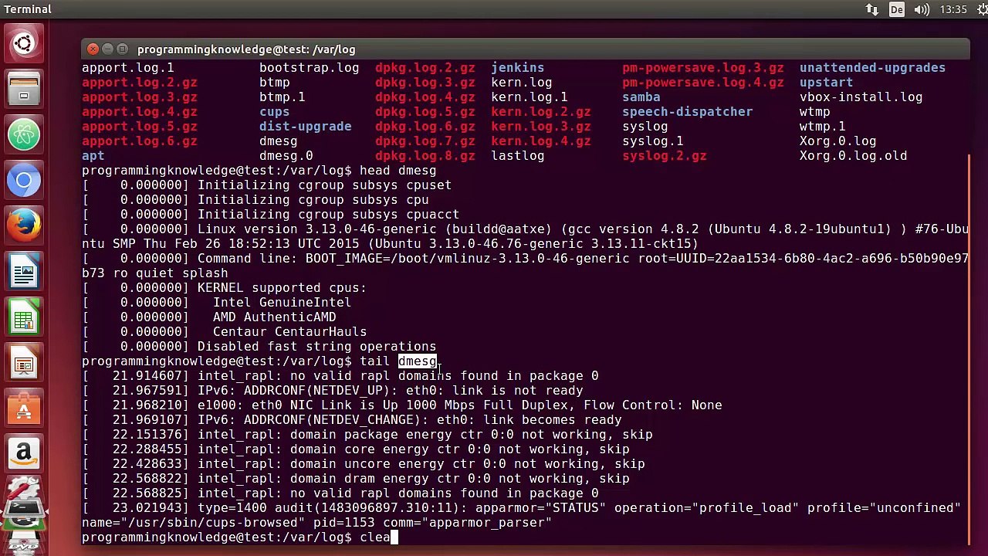Screen dimensions: 988x556
Task: Click 'apport.log.2.gz' file name
Action: coord(140,83)
